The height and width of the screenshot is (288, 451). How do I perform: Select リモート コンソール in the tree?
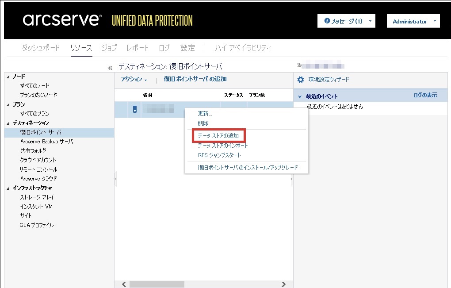[38, 169]
